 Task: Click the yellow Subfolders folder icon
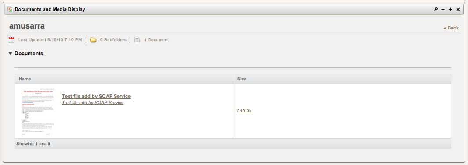point(93,40)
